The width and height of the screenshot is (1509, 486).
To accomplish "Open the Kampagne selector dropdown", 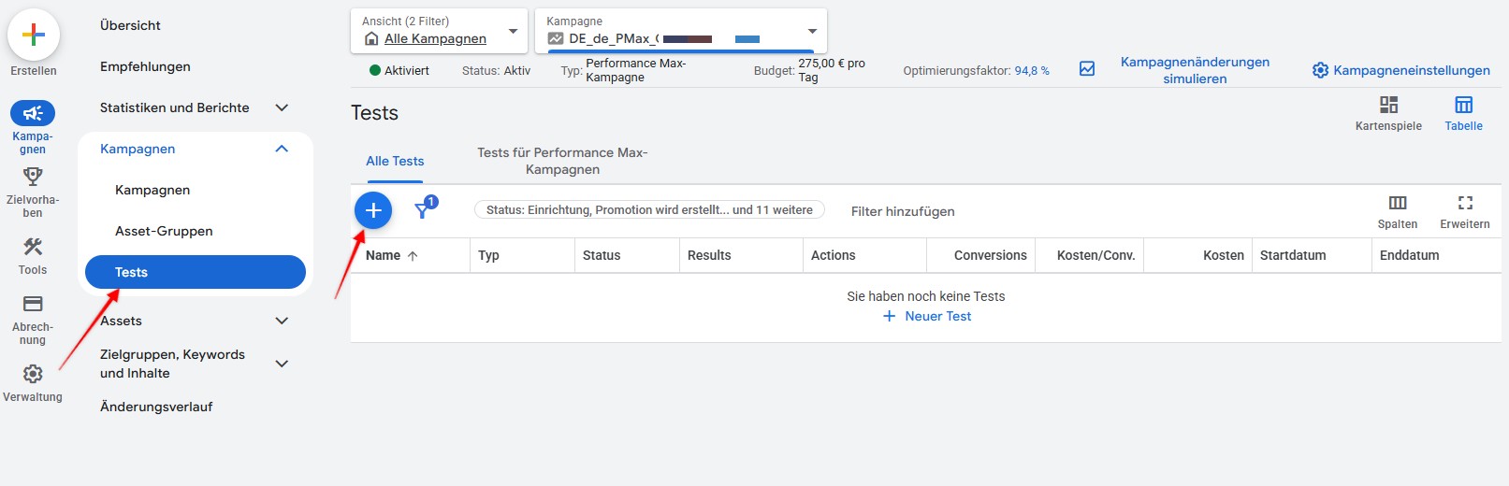I will pyautogui.click(x=681, y=31).
